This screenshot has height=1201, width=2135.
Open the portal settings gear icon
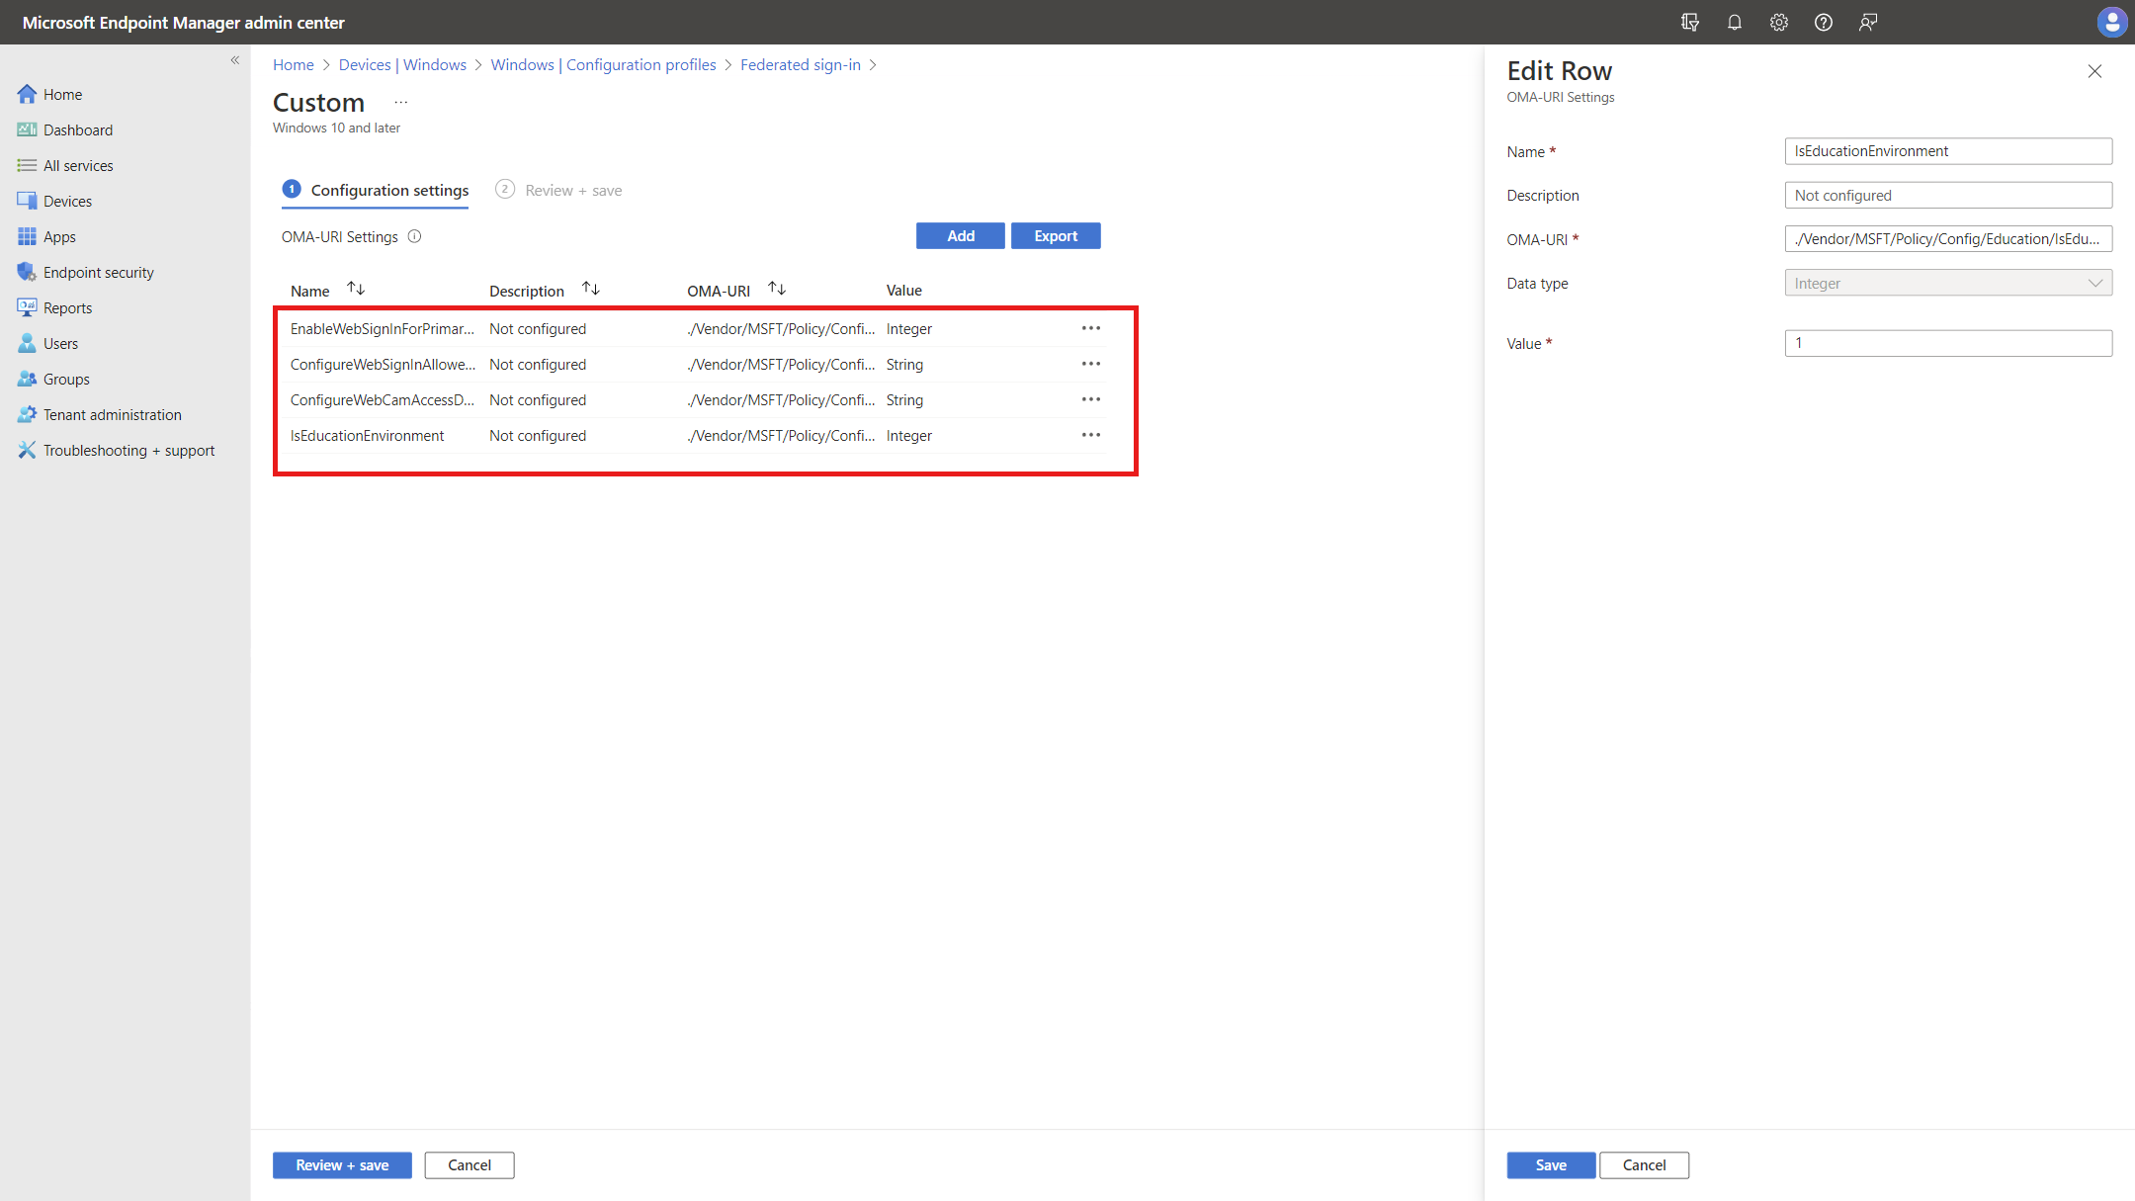click(1778, 22)
